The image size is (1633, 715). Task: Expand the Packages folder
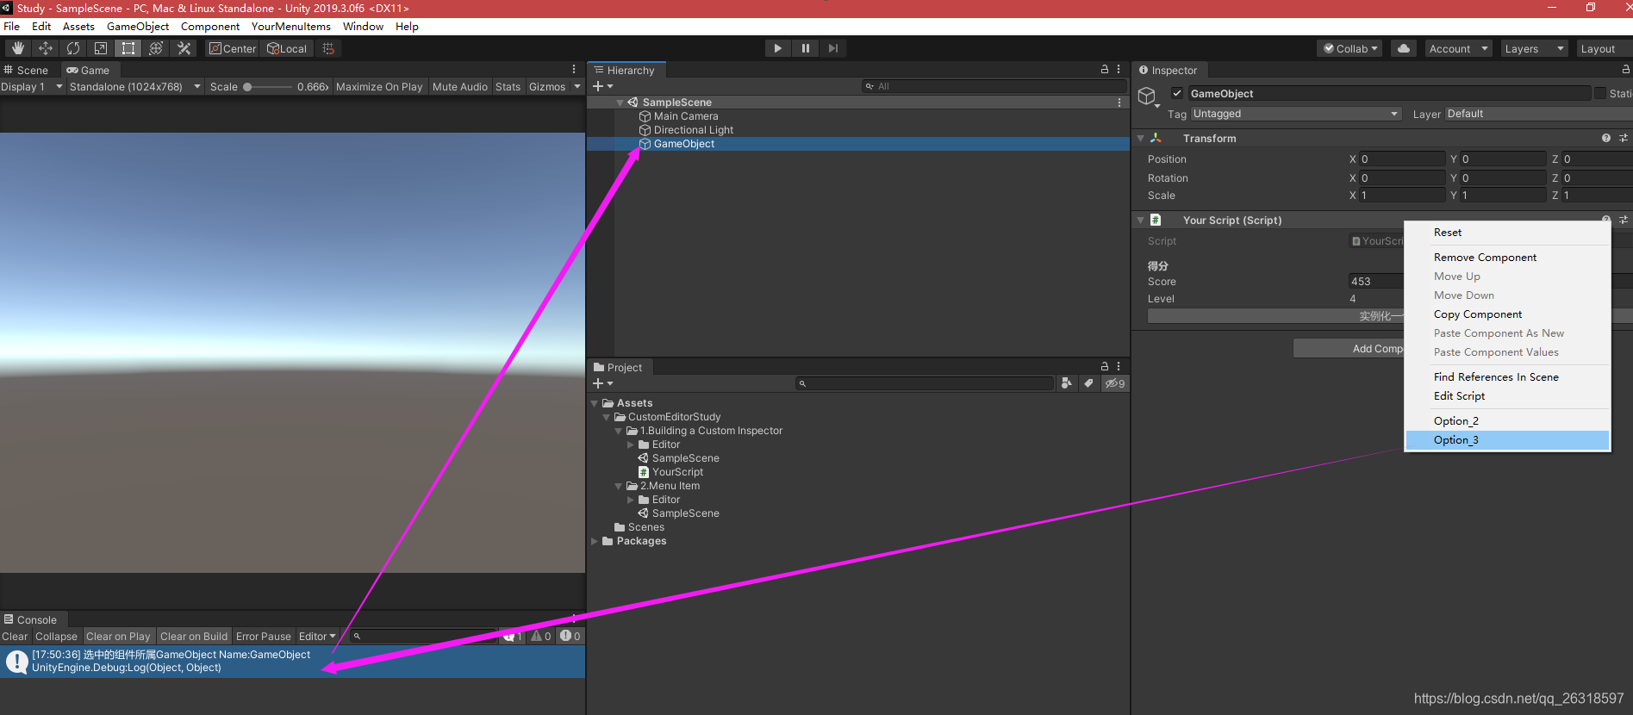(x=595, y=541)
